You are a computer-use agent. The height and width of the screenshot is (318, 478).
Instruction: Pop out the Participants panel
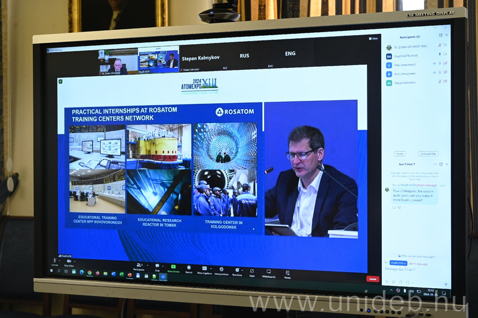click(441, 35)
